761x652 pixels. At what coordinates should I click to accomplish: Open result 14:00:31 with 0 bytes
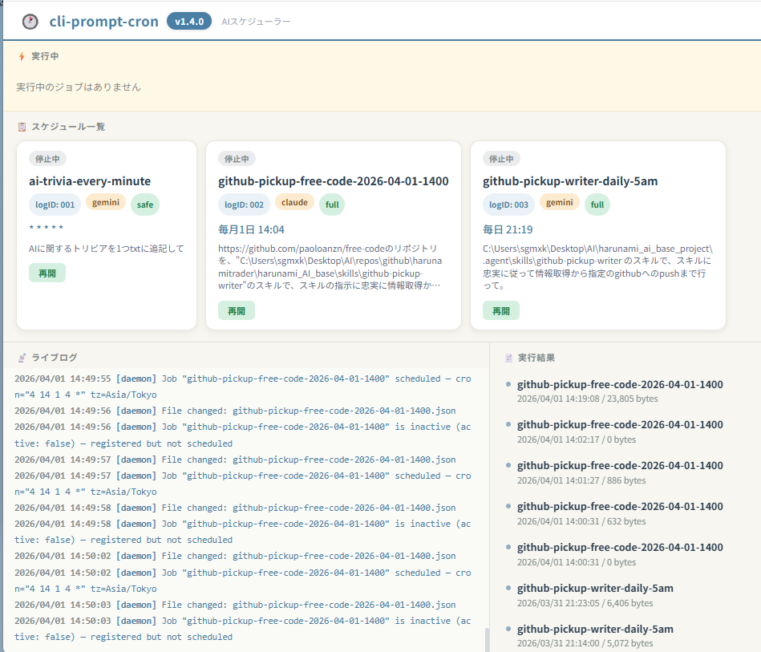coord(620,554)
